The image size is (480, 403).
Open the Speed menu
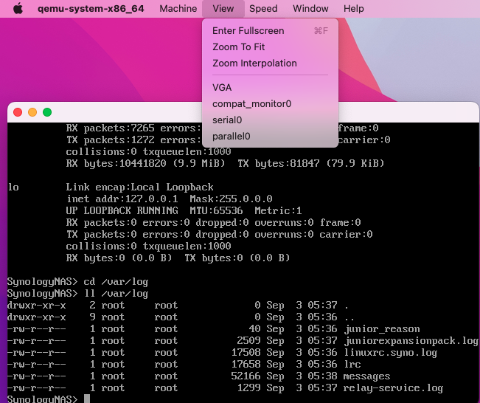coord(263,9)
